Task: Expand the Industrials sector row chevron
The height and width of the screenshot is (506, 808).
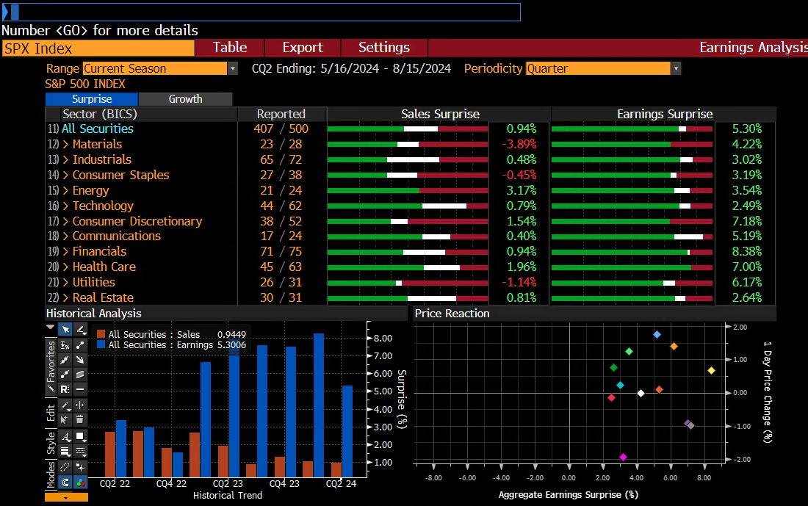Action: [x=65, y=160]
